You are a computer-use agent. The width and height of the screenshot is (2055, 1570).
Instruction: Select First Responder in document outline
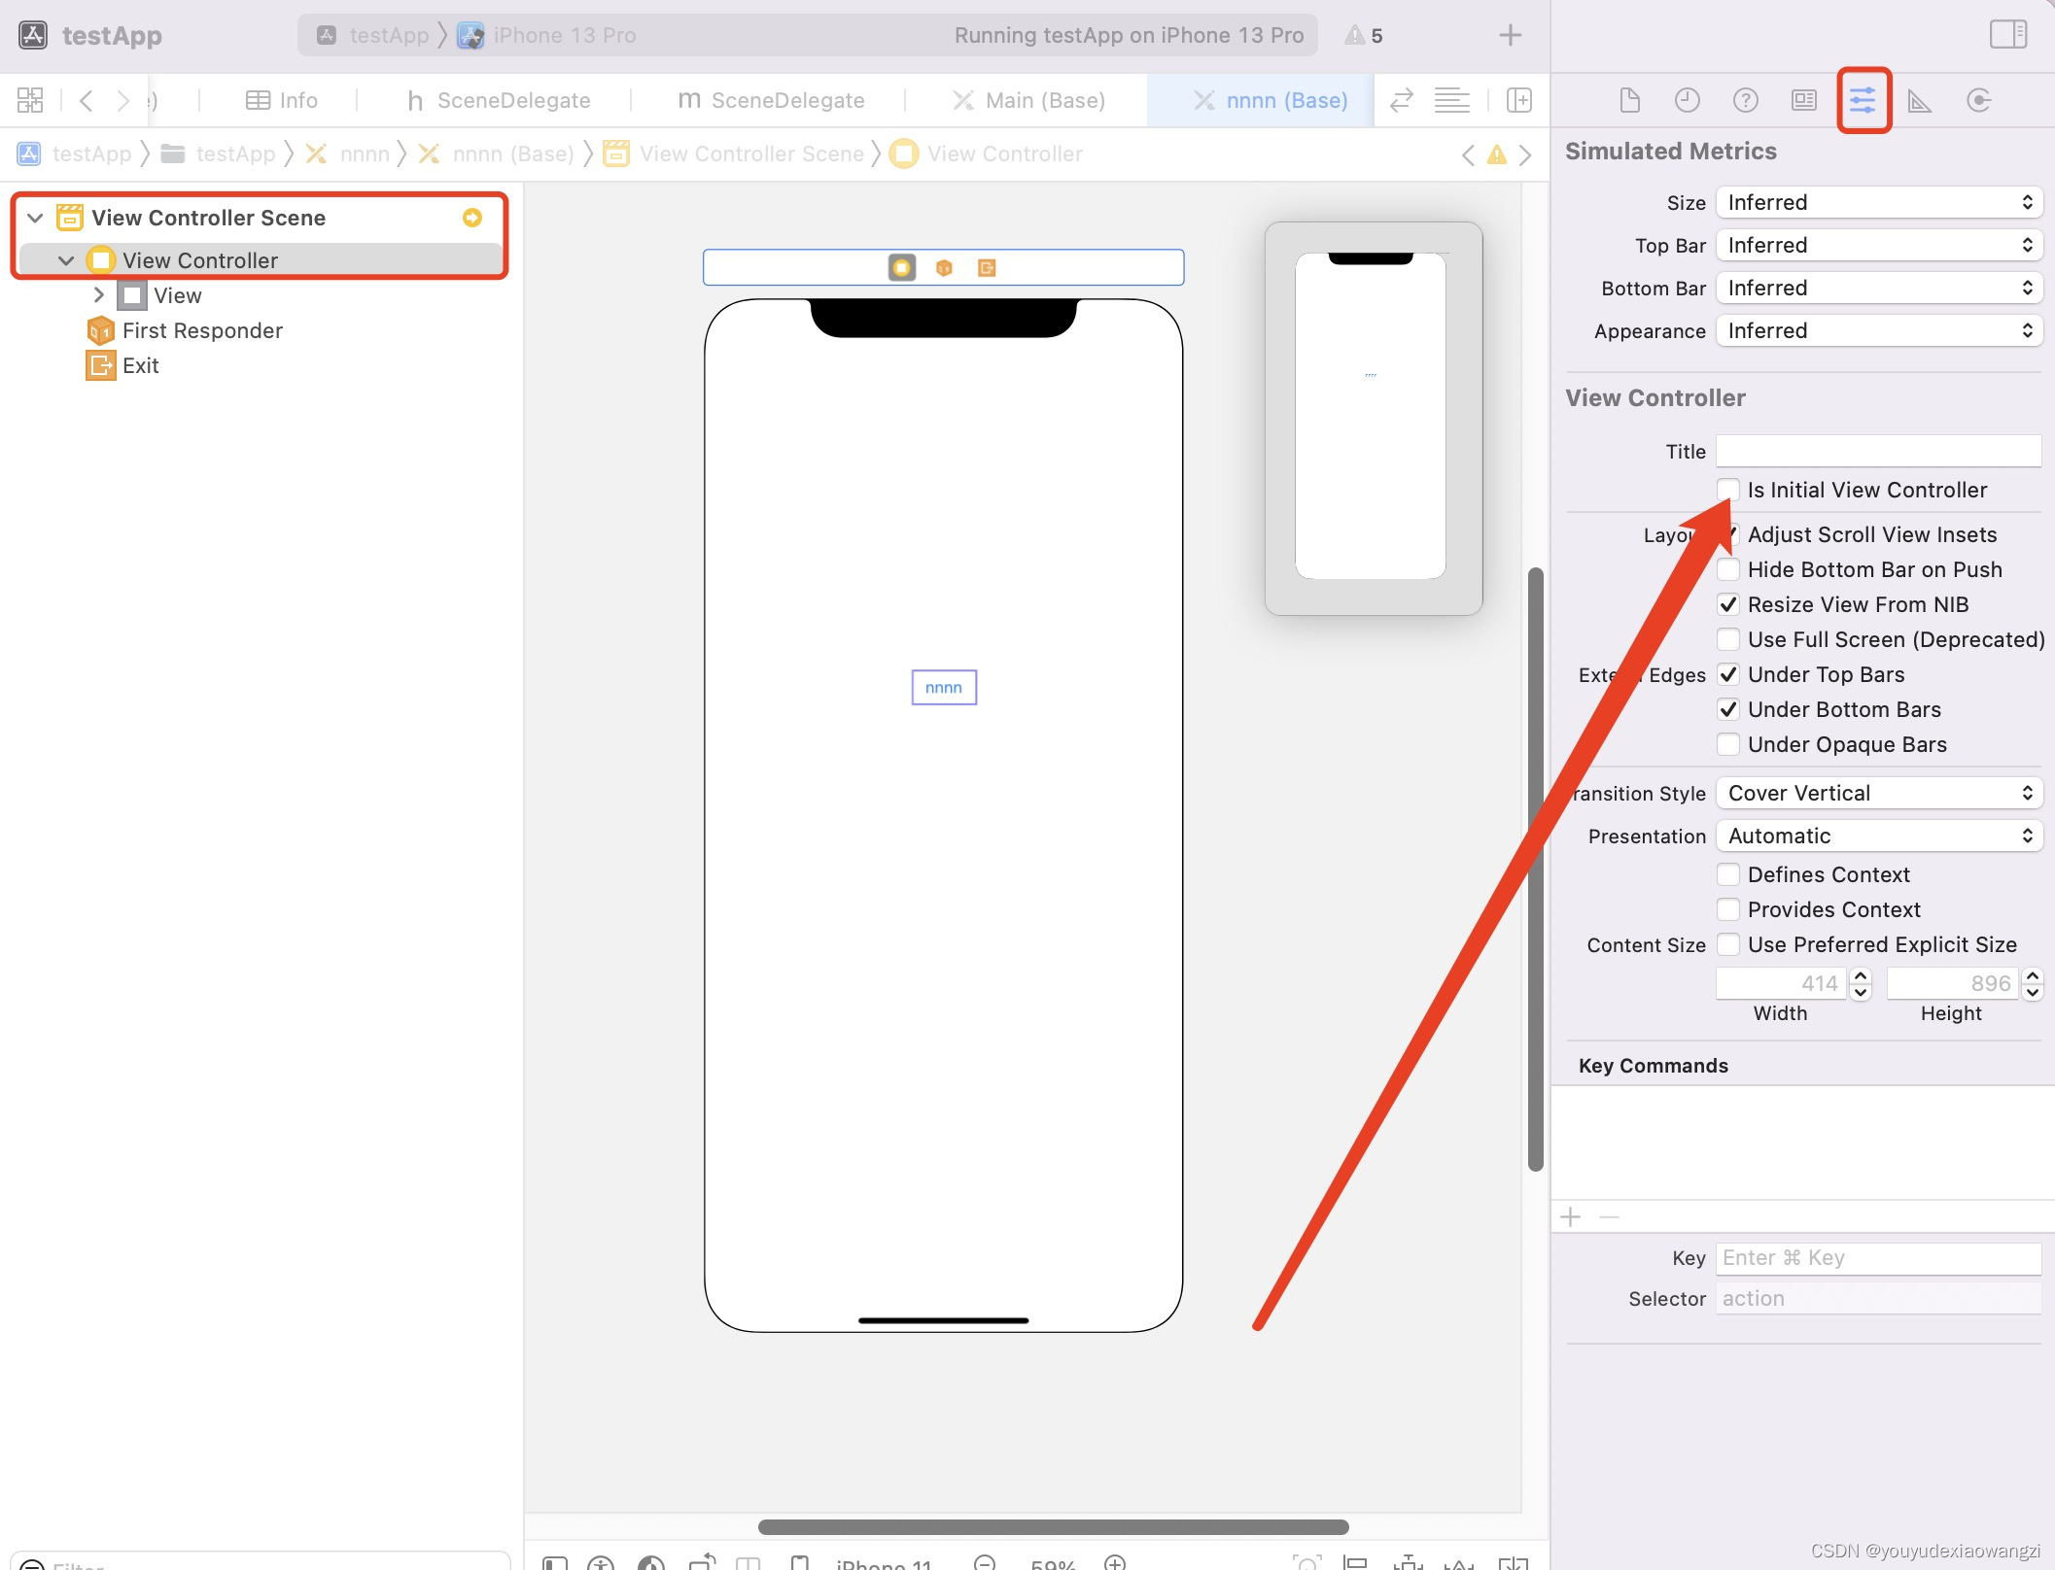pos(201,330)
